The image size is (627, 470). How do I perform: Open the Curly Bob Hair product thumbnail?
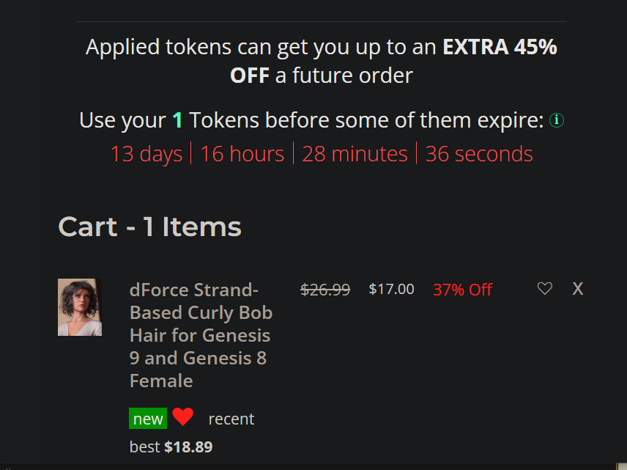(80, 307)
